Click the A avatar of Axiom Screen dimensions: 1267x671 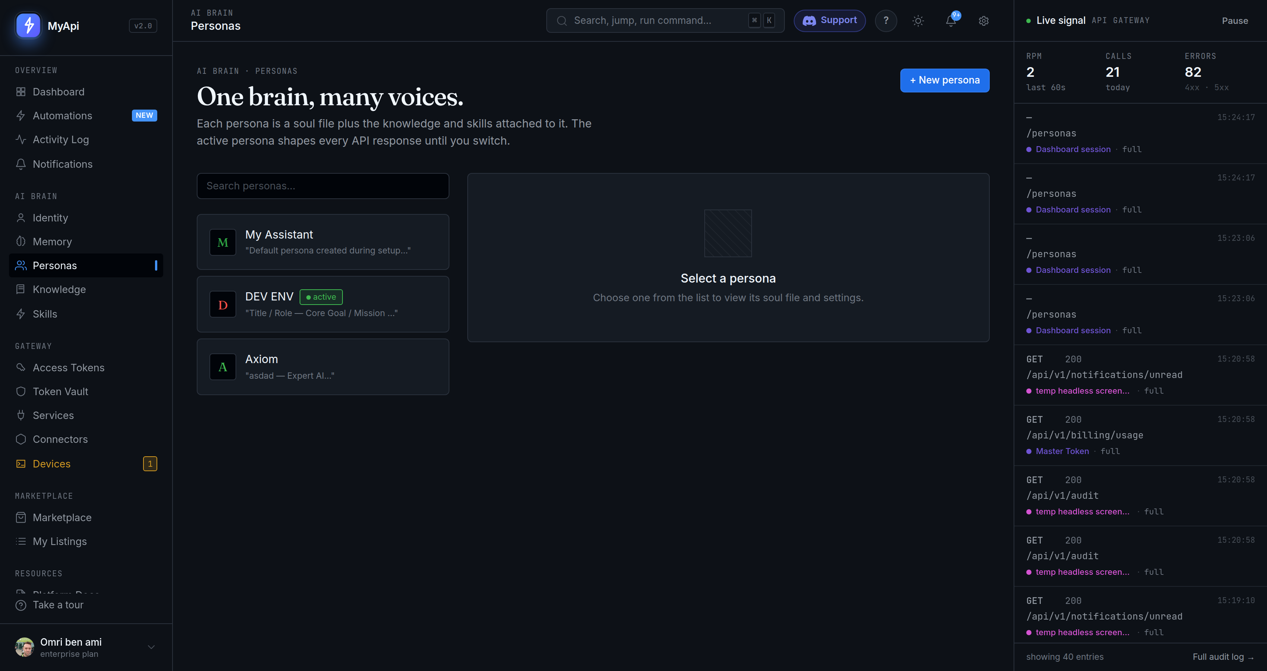223,366
